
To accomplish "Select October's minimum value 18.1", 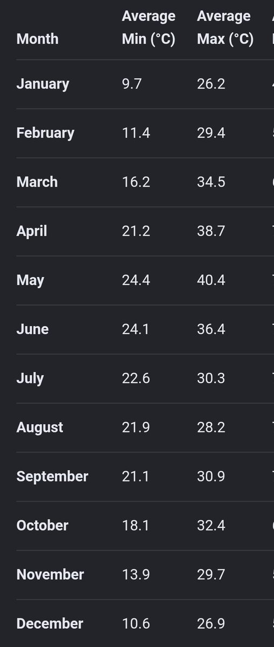I will (136, 525).
